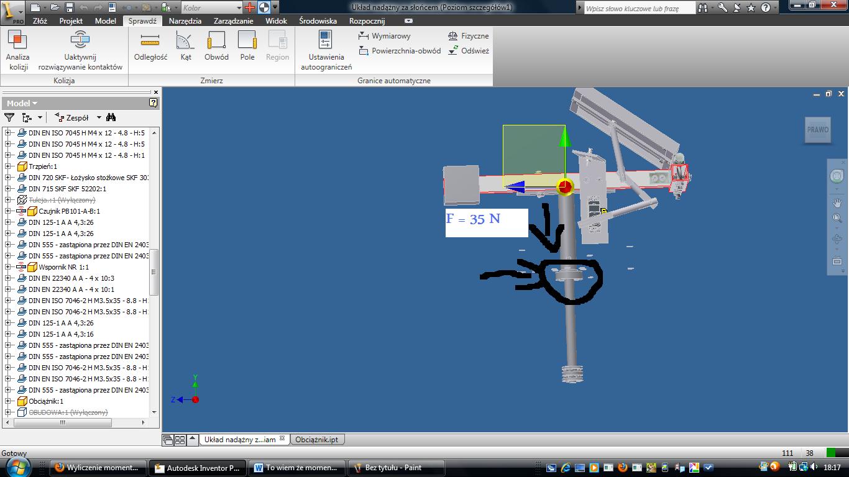Expand the Obciążnik:1 tree node

click(x=8, y=401)
